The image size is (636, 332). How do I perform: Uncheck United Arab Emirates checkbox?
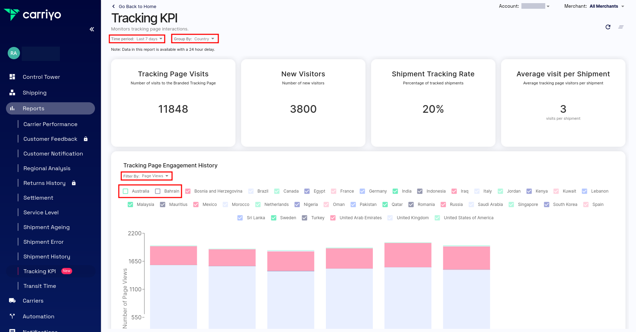(x=333, y=218)
